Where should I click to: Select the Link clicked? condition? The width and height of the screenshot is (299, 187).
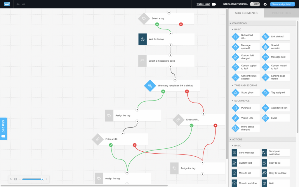coord(276,37)
